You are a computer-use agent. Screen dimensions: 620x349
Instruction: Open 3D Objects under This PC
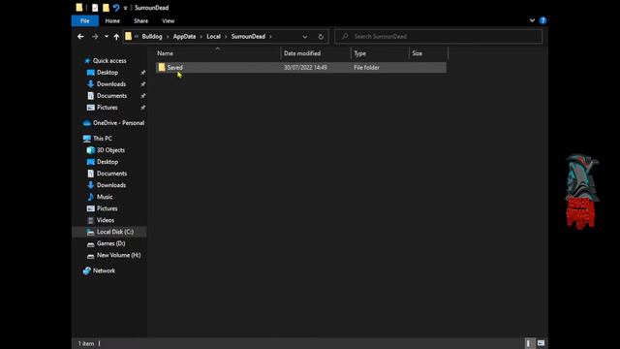point(110,150)
